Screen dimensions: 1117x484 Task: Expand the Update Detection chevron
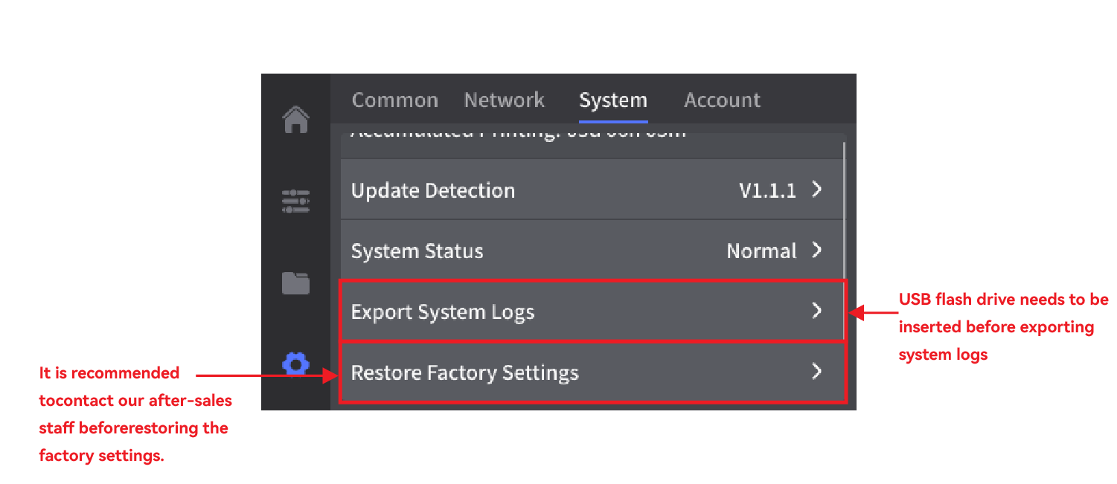coord(817,190)
